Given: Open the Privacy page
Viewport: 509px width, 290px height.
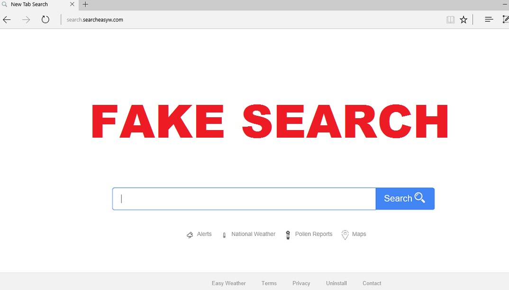Looking at the screenshot, I should point(301,283).
